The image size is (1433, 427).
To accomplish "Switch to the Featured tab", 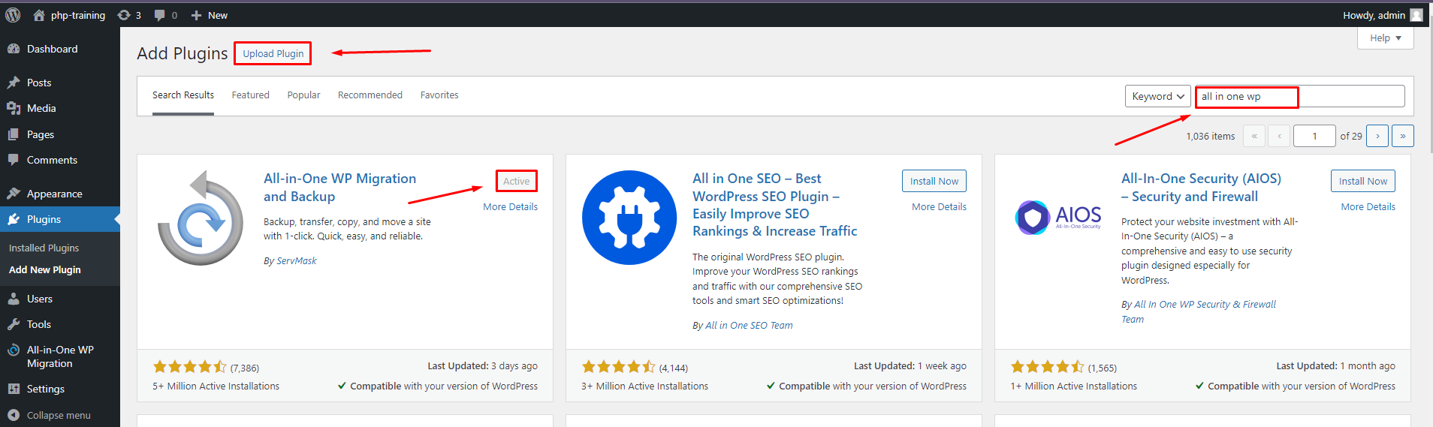I will (250, 95).
